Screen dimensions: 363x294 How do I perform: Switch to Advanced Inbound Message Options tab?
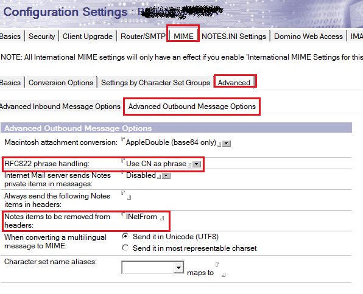[60, 107]
